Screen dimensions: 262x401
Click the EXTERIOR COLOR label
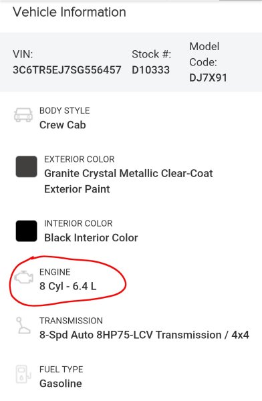click(80, 159)
